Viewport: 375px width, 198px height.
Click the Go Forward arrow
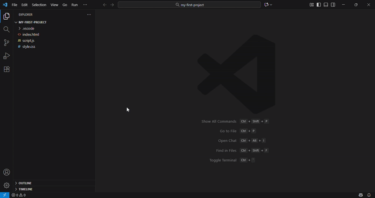coord(112,5)
